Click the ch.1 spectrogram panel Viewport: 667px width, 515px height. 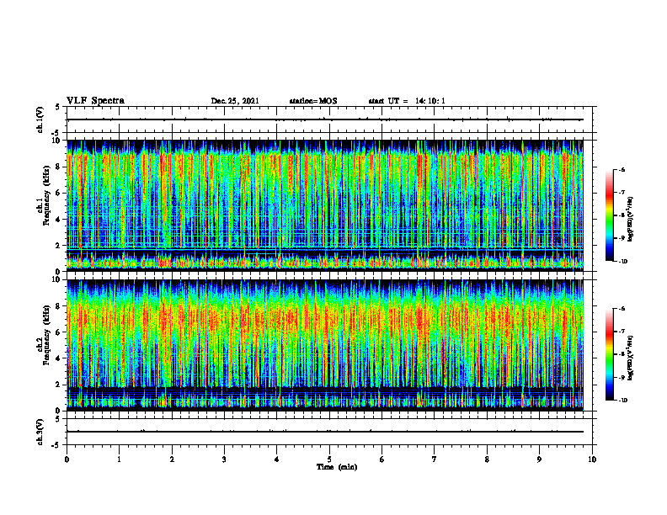[325, 205]
